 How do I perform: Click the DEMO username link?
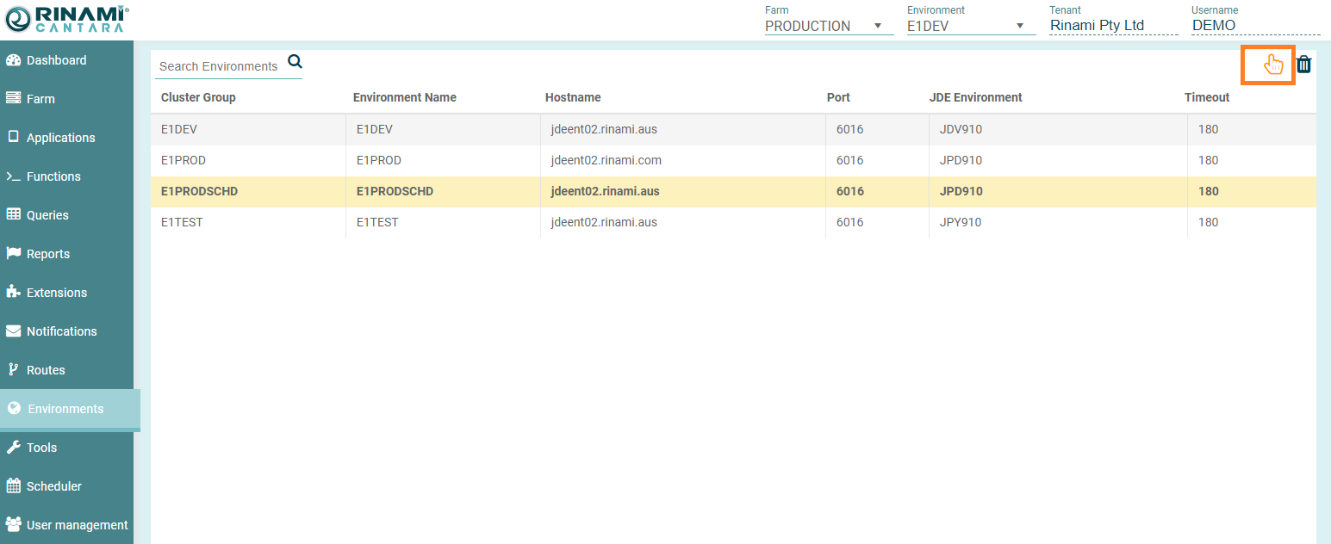pos(1213,26)
